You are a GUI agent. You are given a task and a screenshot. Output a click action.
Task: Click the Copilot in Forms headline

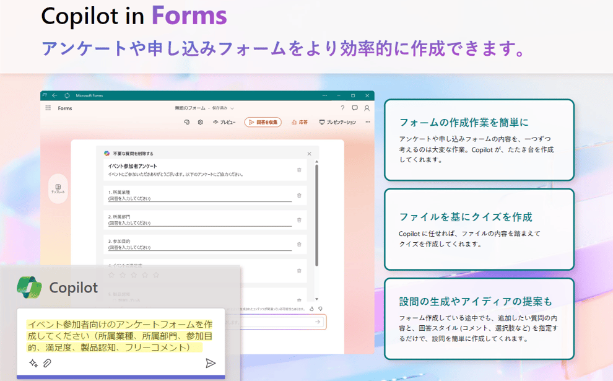pos(134,16)
